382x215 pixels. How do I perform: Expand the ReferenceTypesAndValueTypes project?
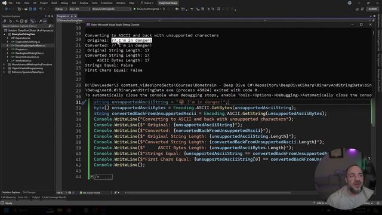pyautogui.click(x=4, y=72)
